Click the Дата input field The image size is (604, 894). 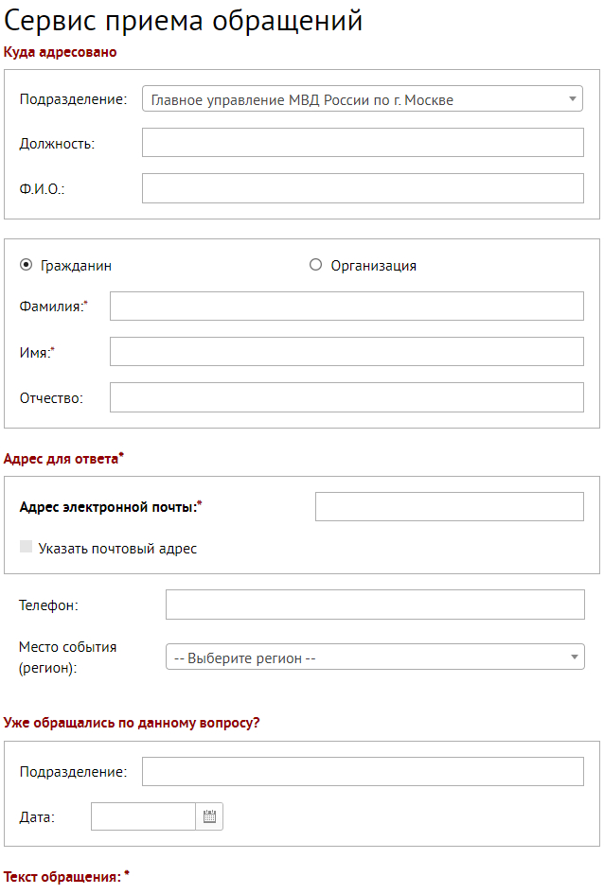pos(143,817)
